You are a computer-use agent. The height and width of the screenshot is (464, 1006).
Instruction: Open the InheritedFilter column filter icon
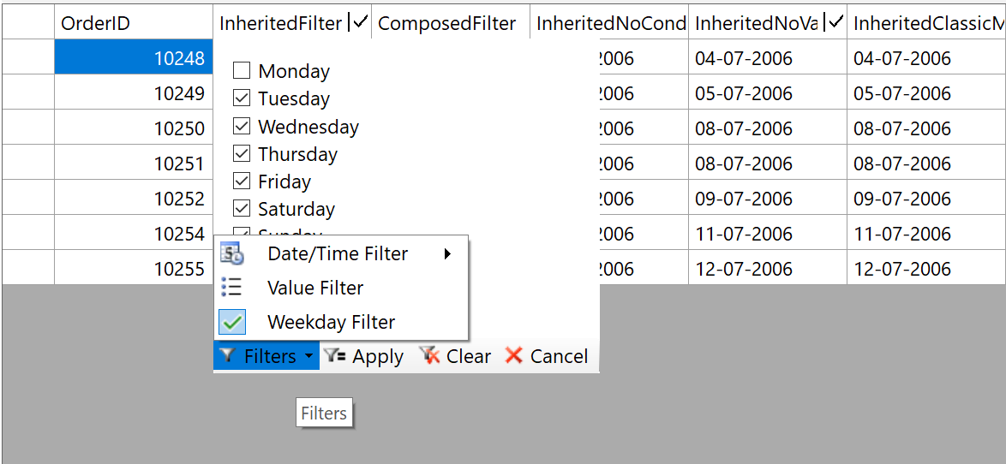coord(358,23)
